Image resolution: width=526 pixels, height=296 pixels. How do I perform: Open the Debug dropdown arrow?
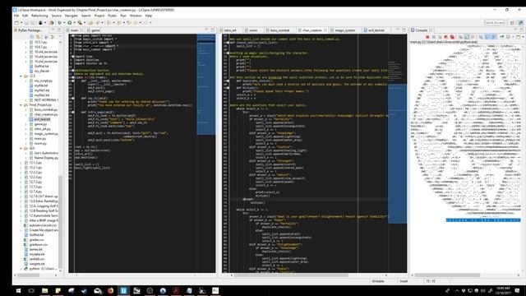tap(64, 23)
